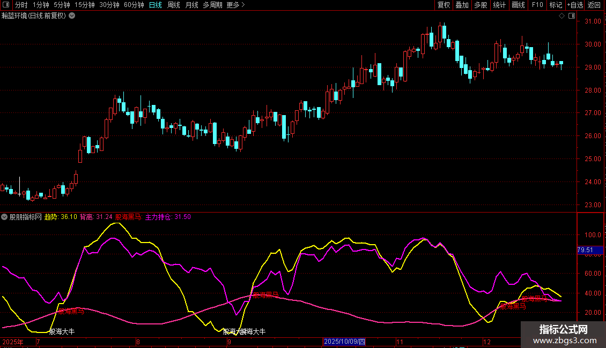Viewport: 606px width, 348px height.
Task: Expand 更多 periods list
Action: (236, 5)
